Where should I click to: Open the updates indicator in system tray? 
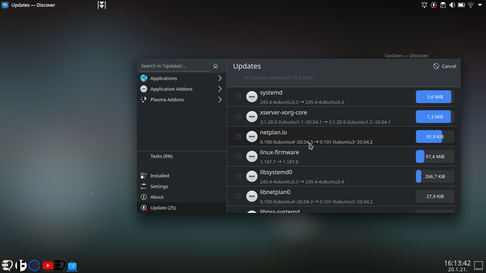(434, 5)
